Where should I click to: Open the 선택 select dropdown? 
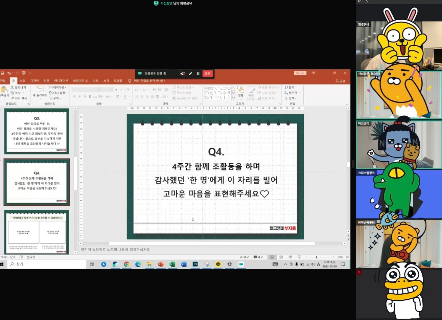290,98
